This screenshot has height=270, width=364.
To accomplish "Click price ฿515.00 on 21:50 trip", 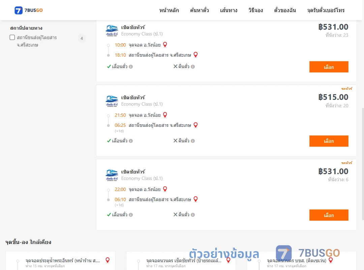I will click(333, 97).
